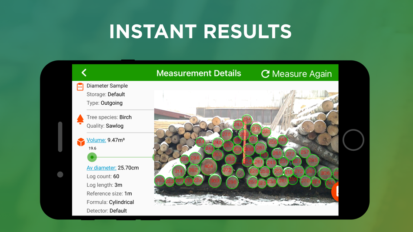Select the log circle labeled 27.8
The height and width of the screenshot is (232, 413).
coord(226,134)
